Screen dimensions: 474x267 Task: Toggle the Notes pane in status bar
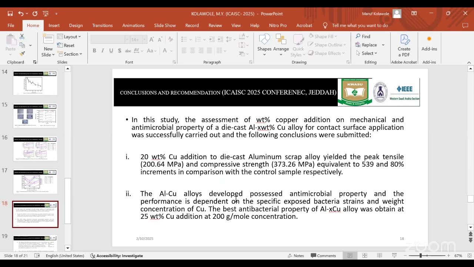(296, 256)
